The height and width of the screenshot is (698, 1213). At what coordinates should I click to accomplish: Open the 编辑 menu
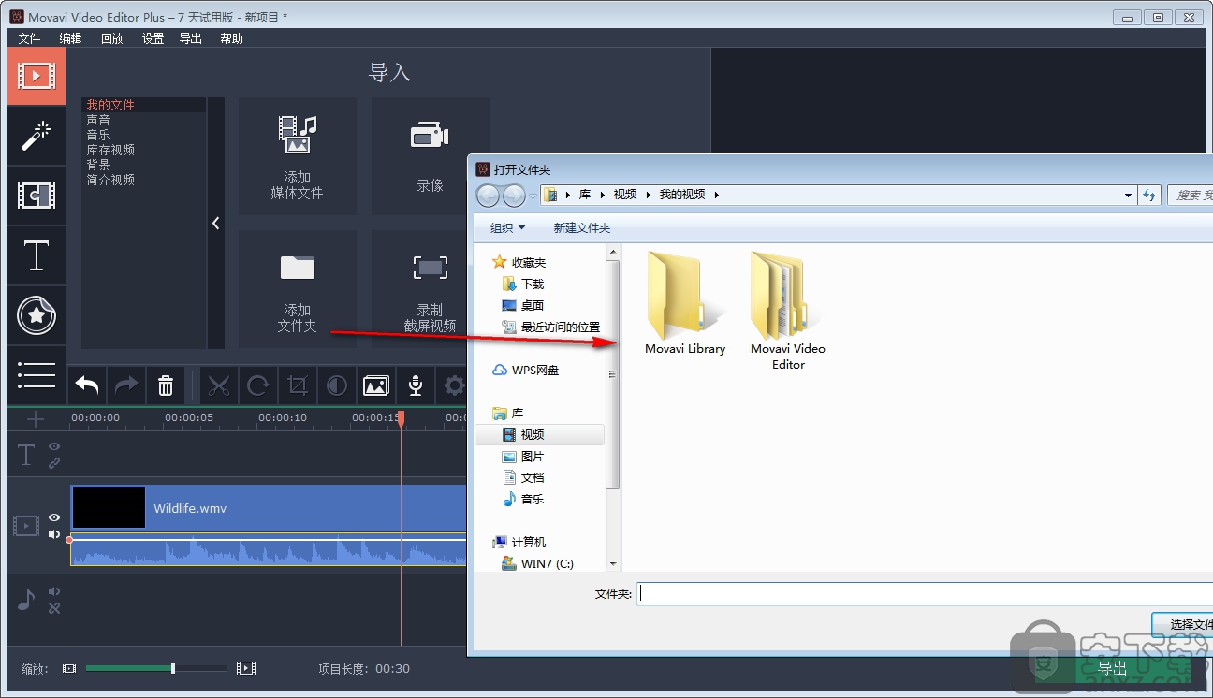(71, 38)
